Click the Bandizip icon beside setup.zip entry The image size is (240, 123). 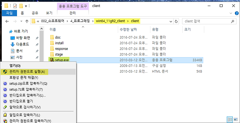click(5, 84)
